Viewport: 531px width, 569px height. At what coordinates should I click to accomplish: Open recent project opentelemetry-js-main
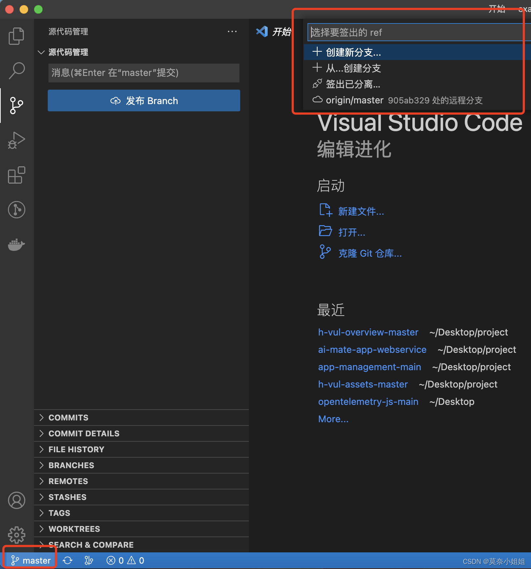[x=368, y=402]
